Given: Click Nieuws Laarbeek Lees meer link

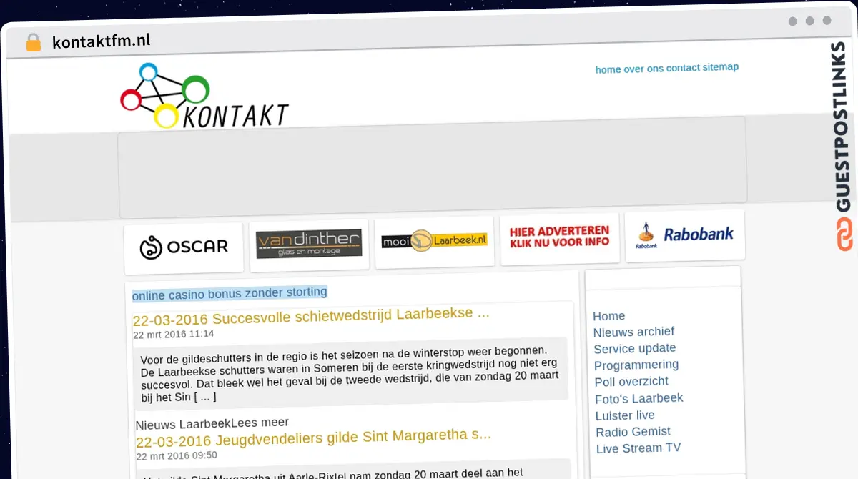Looking at the screenshot, I should (212, 424).
